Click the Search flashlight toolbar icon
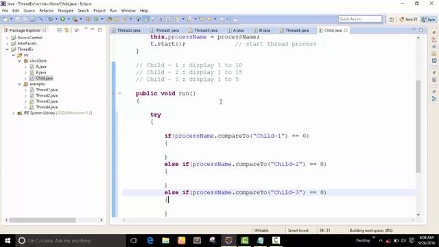Image resolution: width=439 pixels, height=247 pixels. (x=125, y=19)
